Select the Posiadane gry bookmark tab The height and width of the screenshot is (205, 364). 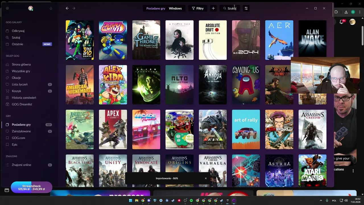(x=156, y=8)
